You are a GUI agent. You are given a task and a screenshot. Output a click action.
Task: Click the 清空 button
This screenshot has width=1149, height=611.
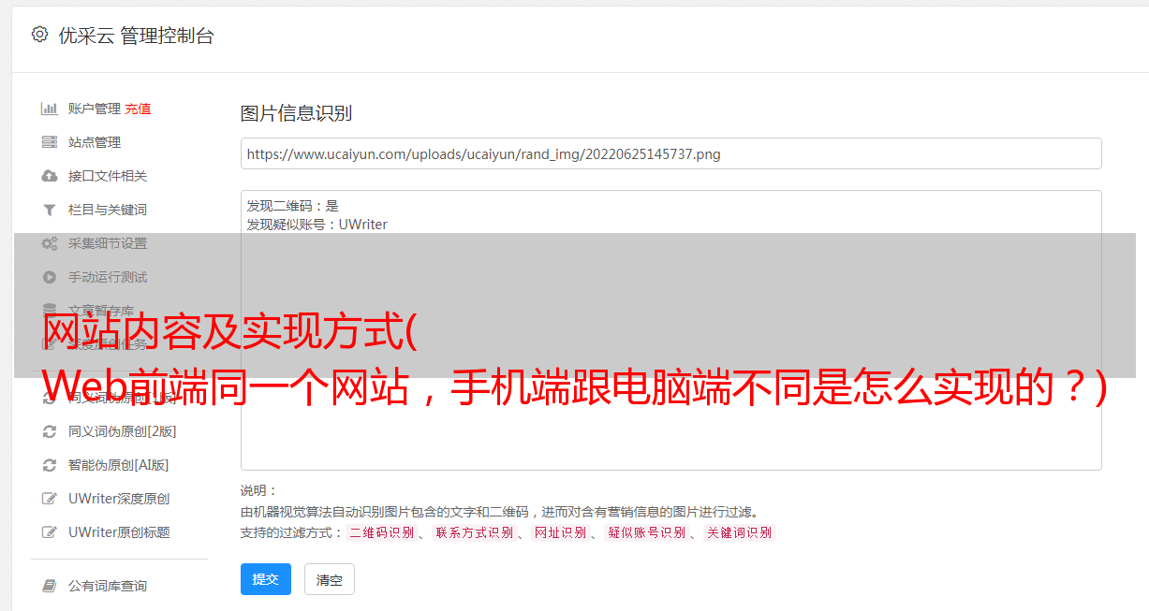point(330,579)
